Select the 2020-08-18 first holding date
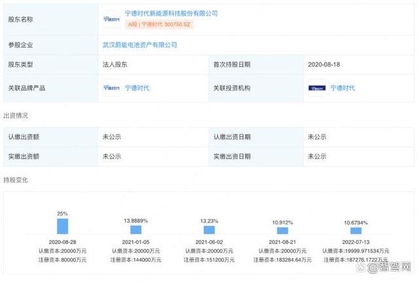 click(x=324, y=65)
